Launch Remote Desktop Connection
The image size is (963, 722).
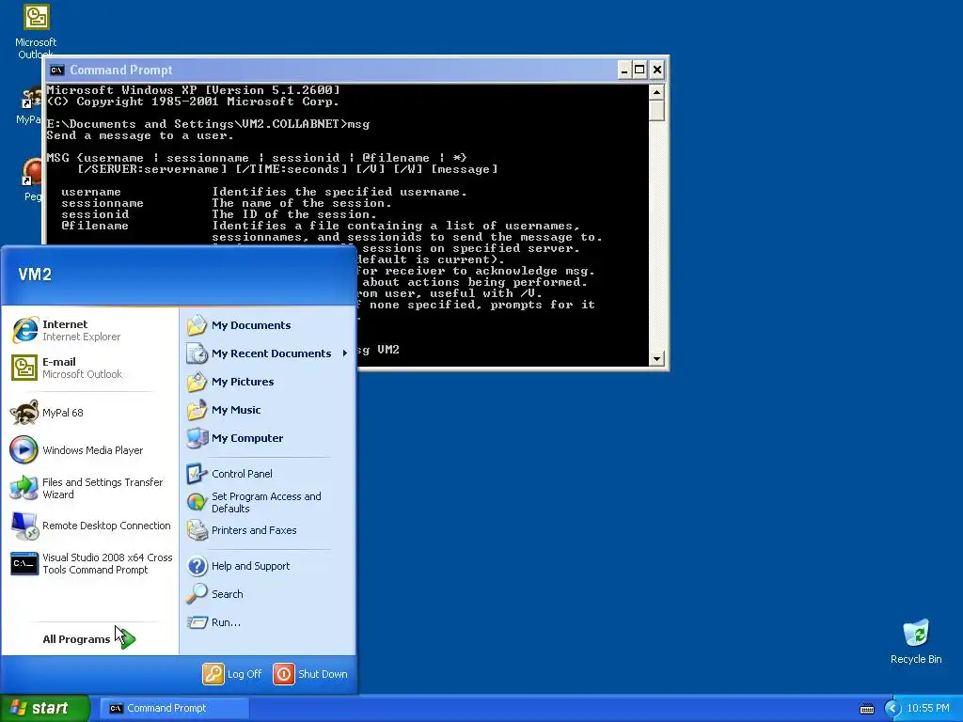click(x=90, y=526)
